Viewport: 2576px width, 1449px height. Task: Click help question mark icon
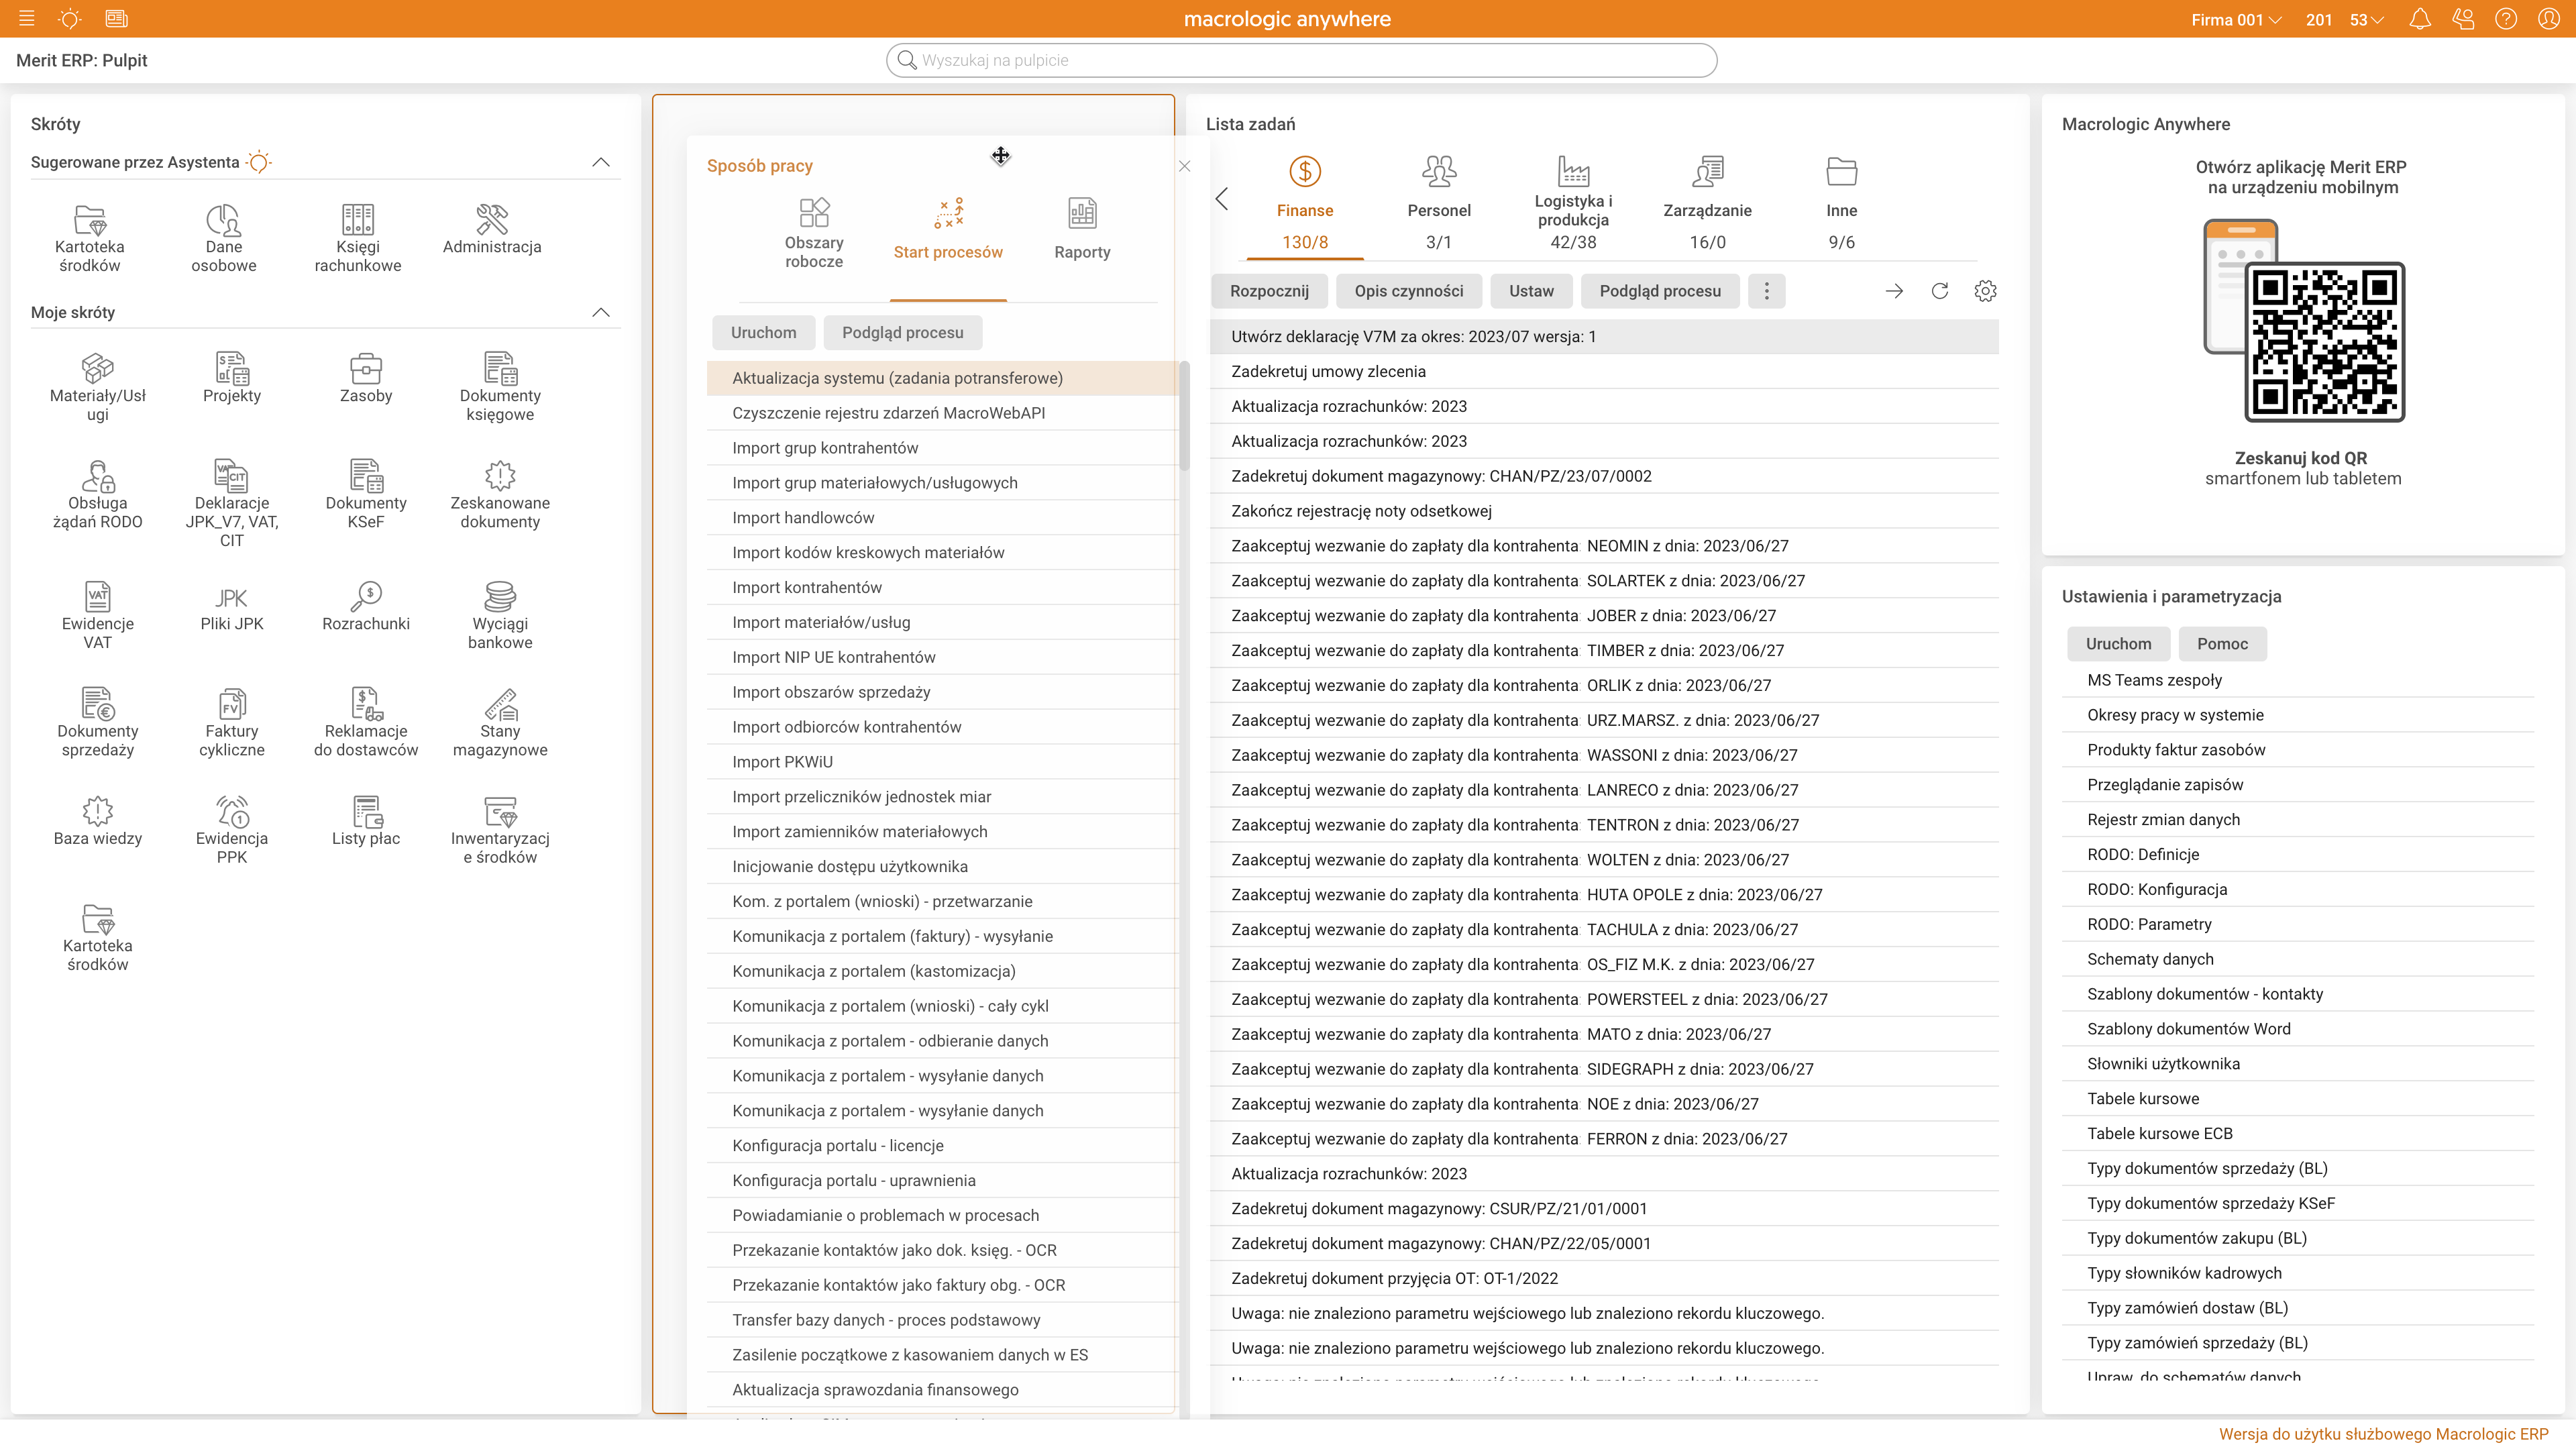point(2505,19)
